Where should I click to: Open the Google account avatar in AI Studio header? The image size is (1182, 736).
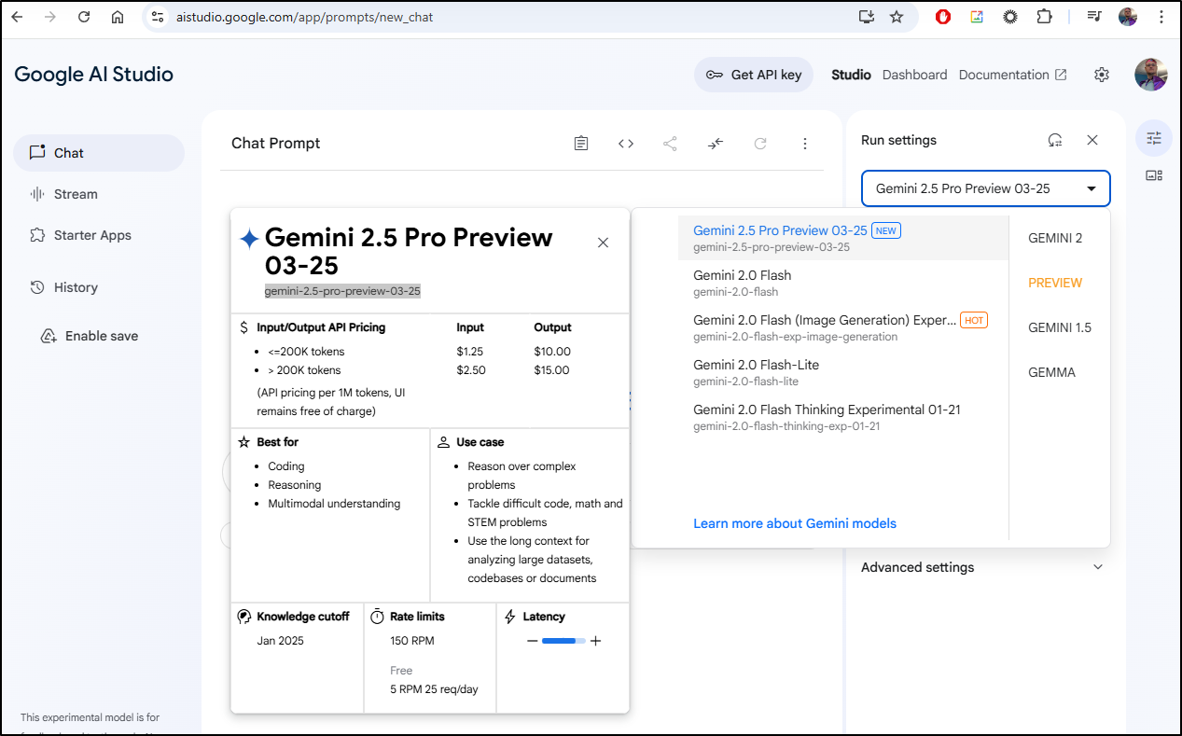pos(1151,75)
